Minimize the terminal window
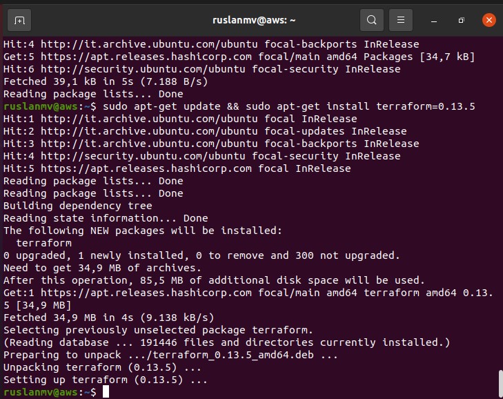Screen dimensions: 503x399 click(x=434, y=21)
